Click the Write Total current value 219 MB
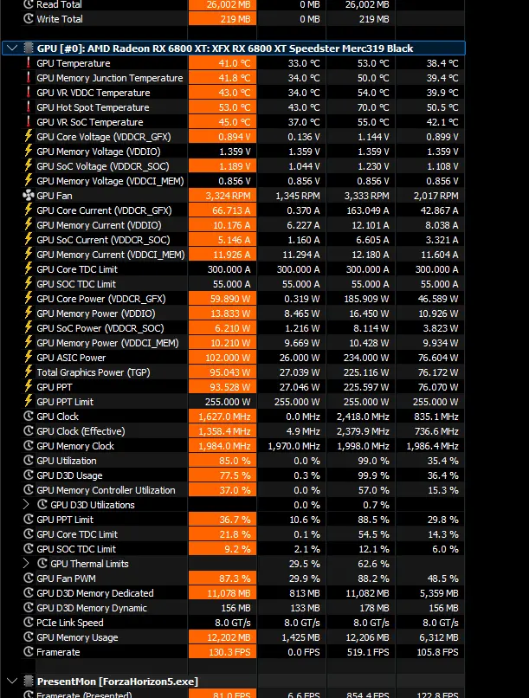Screen dimensions: 529x698 point(236,19)
